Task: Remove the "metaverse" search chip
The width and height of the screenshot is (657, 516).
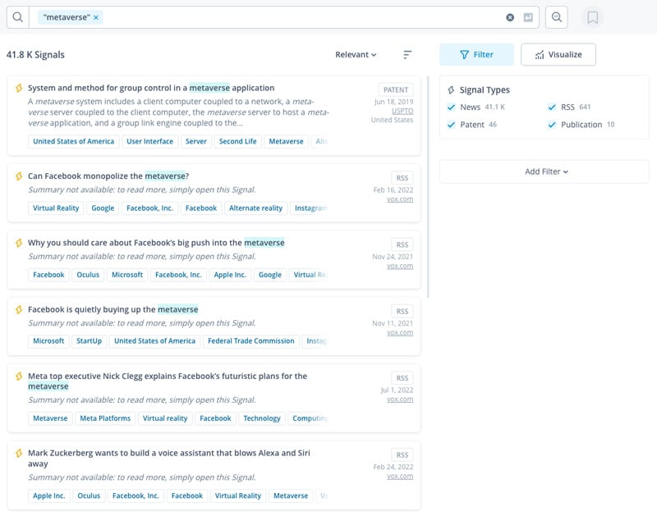Action: click(x=96, y=17)
